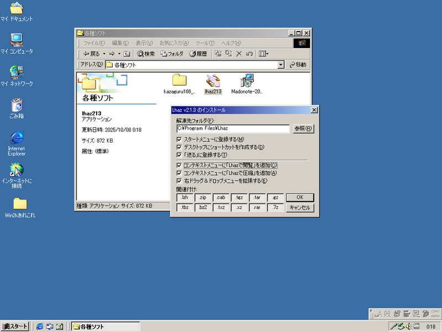Open the Forward button history dropdown arrow
This screenshot has width=442, height=332.
tap(119, 54)
